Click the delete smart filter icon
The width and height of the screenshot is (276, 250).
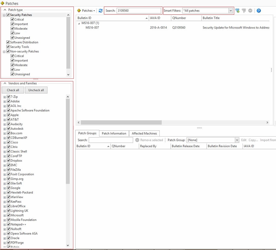coord(250,11)
